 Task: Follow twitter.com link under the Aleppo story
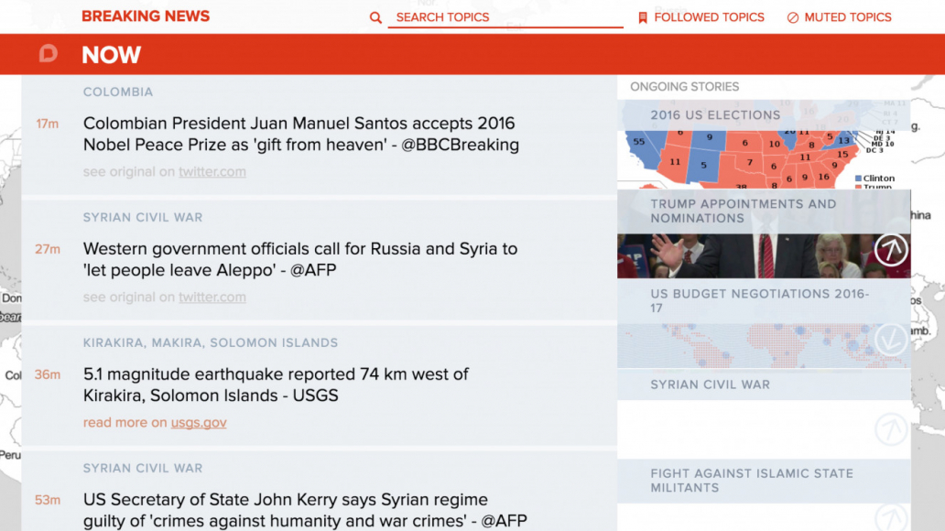click(x=212, y=298)
